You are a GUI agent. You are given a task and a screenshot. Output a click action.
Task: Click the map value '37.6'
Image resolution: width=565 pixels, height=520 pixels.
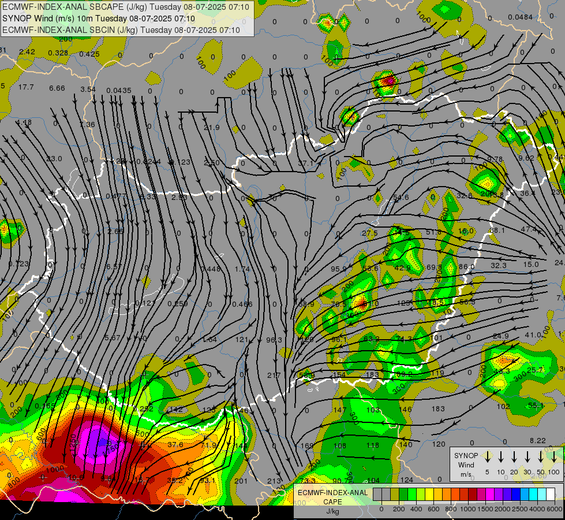click(175, 444)
